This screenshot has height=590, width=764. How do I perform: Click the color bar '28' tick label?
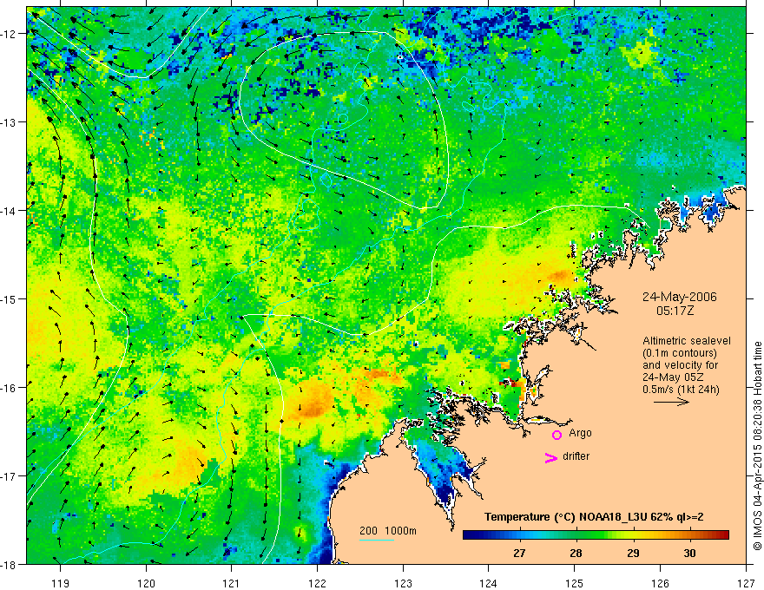pyautogui.click(x=576, y=553)
